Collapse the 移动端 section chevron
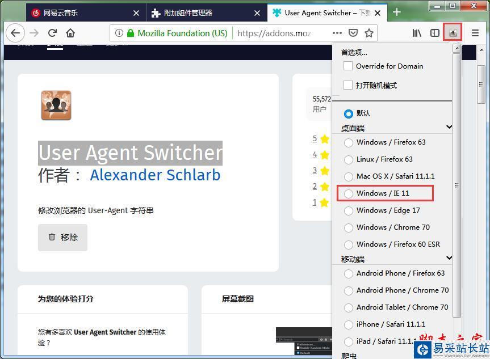490x359 pixels. tap(449, 258)
